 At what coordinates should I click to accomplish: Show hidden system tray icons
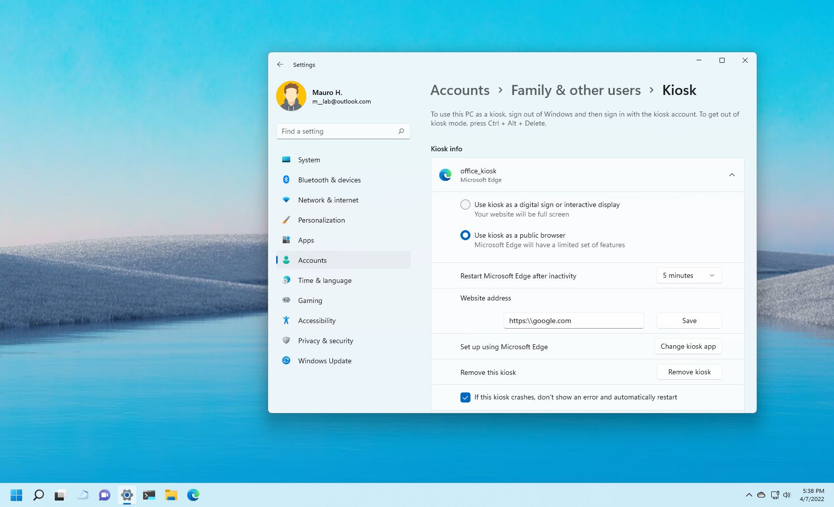[749, 495]
